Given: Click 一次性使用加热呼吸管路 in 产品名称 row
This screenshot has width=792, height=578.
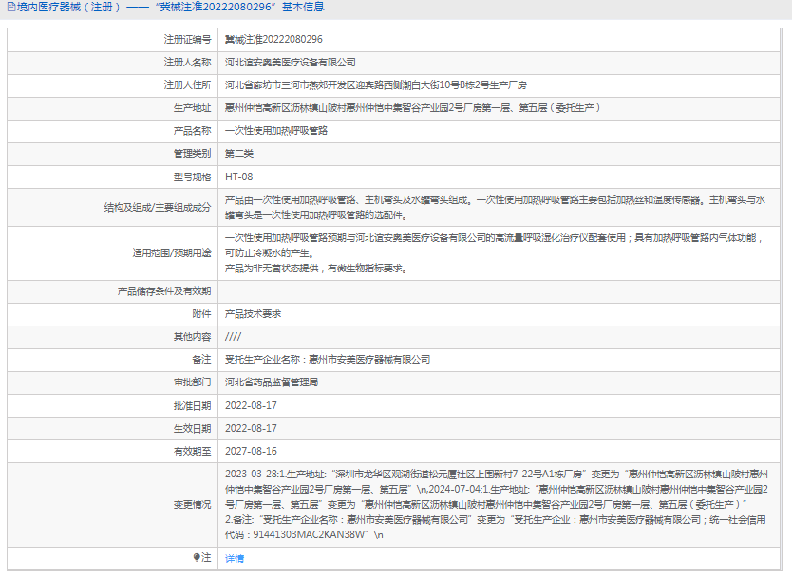Looking at the screenshot, I should click(x=276, y=131).
